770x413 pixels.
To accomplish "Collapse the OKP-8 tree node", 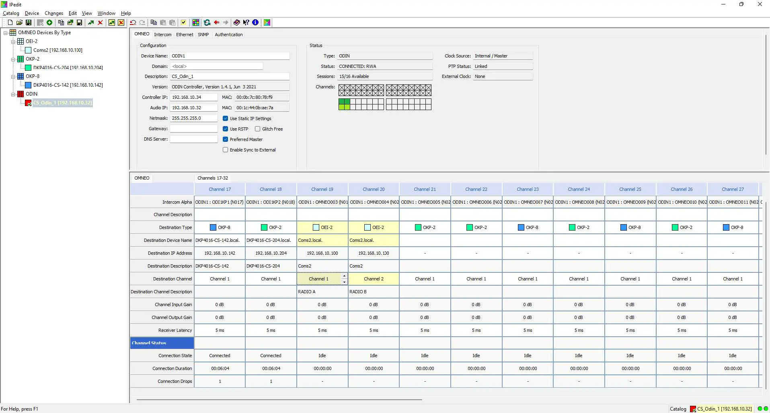I will 13,76.
